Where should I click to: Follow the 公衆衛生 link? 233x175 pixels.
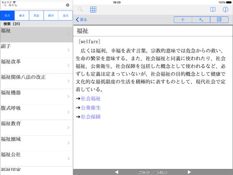coord(91,108)
